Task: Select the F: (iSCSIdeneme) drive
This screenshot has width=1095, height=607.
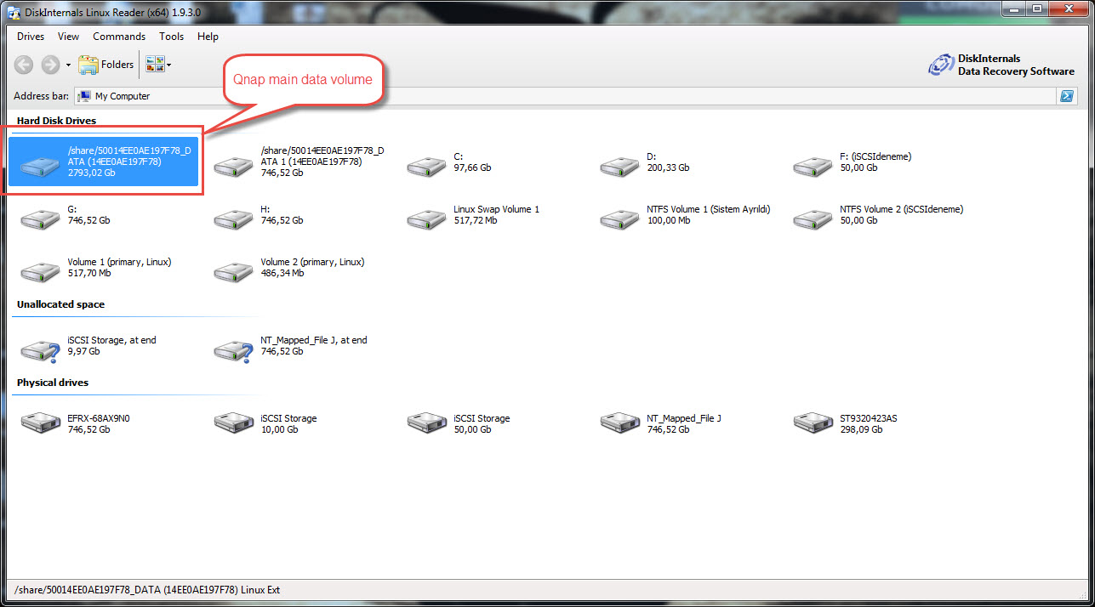Action: 853,162
